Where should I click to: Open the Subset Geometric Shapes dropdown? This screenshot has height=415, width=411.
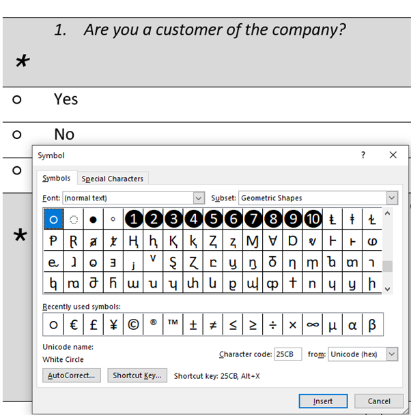[392, 198]
